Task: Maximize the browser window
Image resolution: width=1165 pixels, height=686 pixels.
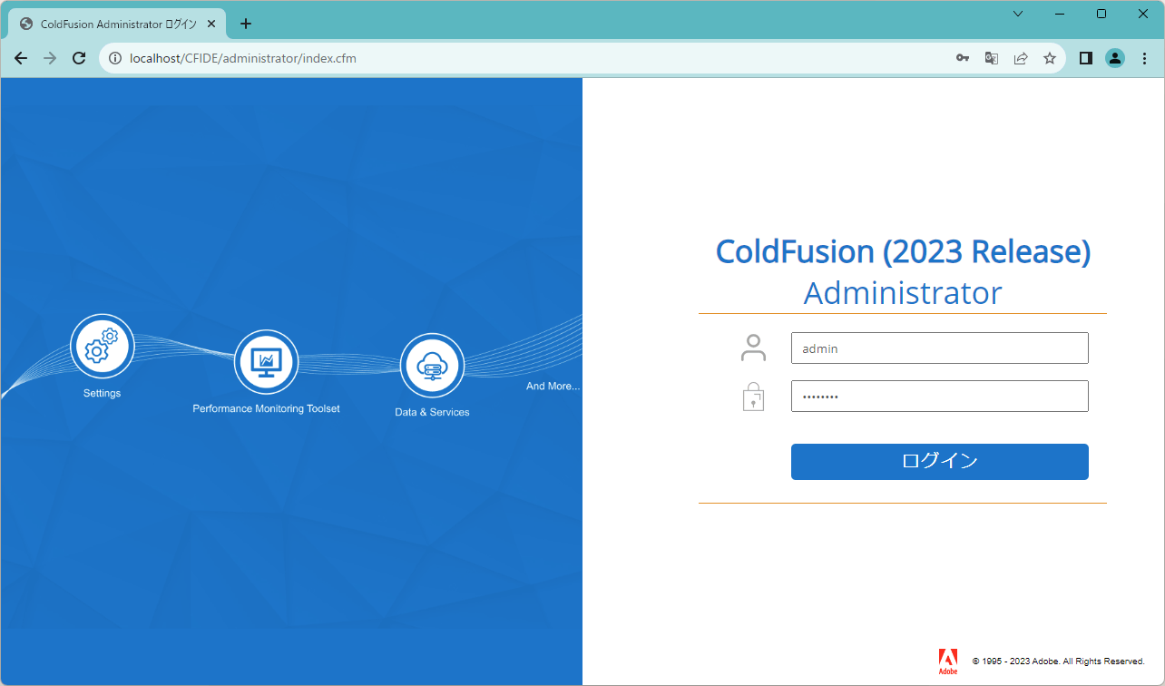Action: (1101, 14)
